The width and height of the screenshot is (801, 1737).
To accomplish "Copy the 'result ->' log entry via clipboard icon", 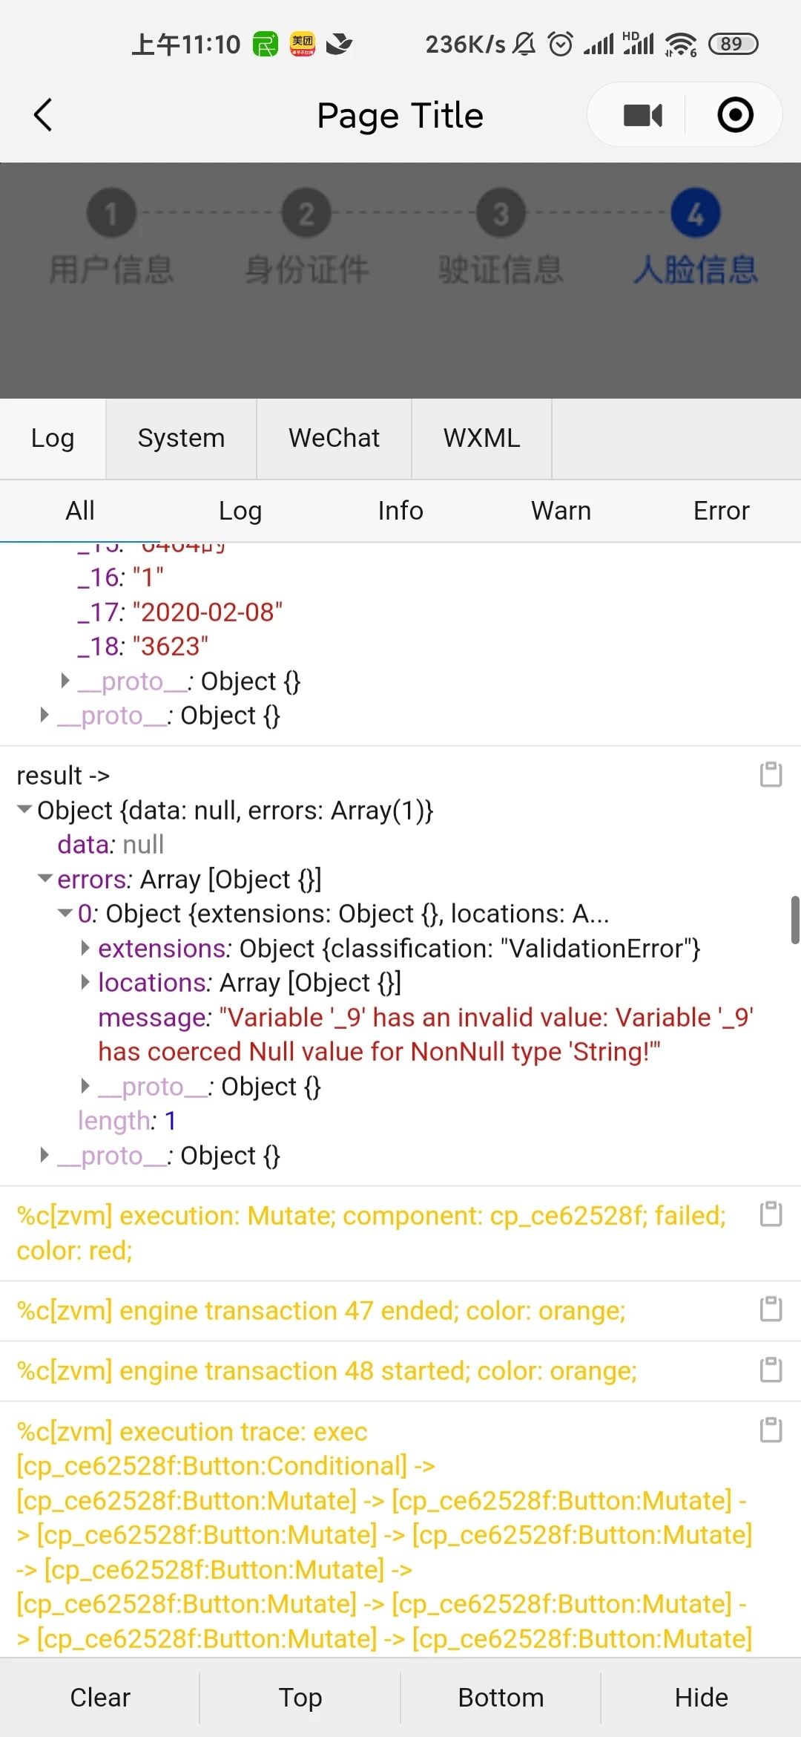I will point(771,774).
